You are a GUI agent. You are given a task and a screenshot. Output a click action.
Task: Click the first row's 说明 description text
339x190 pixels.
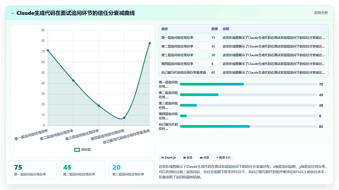[274, 38]
